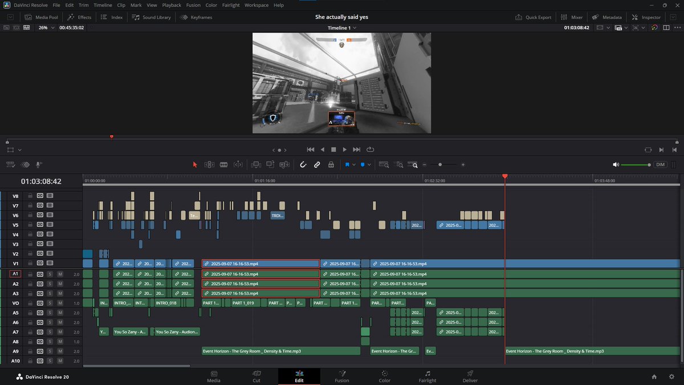Open the Media Pool panel
Screen dimensions: 684x385
[x=40, y=17]
